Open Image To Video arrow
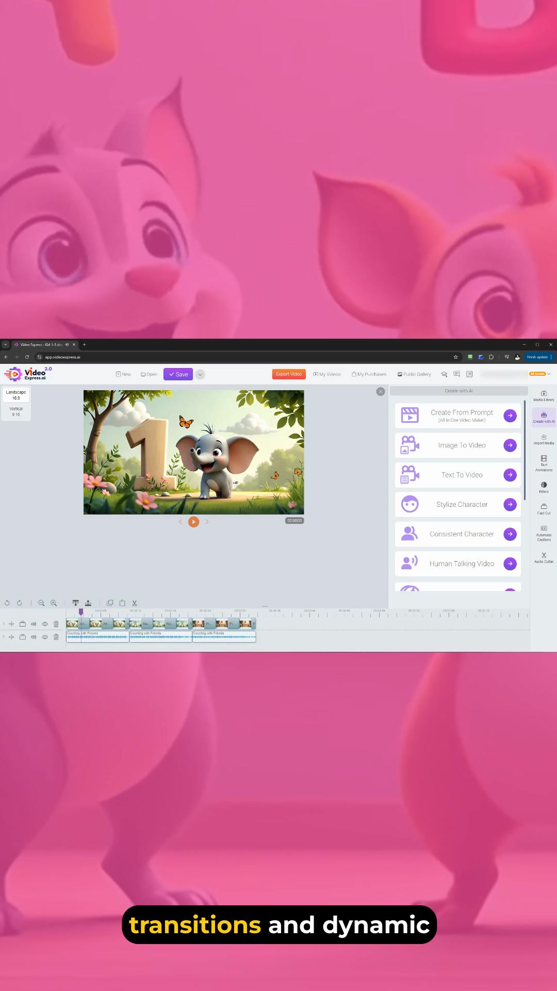The width and height of the screenshot is (557, 991). (x=510, y=445)
